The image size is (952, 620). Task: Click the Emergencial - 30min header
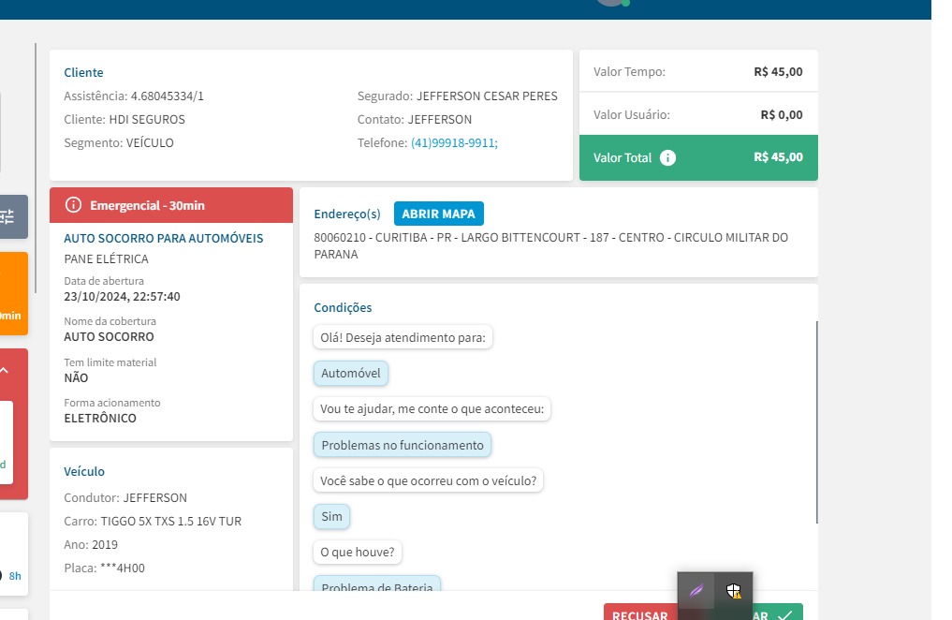coord(171,205)
